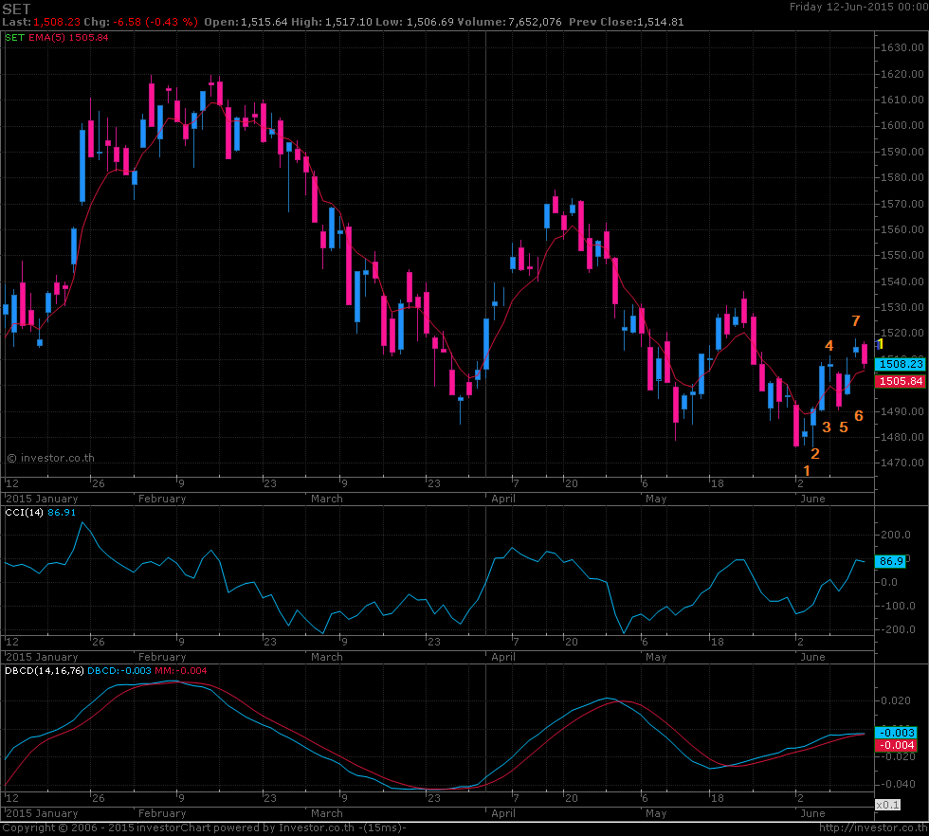The height and width of the screenshot is (836, 929).
Task: Click the blue -0.003 DBCD value tag
Action: pos(895,733)
